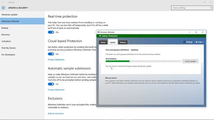Select Windows Defender in sidebar
The image size is (214, 120).
[22, 21]
